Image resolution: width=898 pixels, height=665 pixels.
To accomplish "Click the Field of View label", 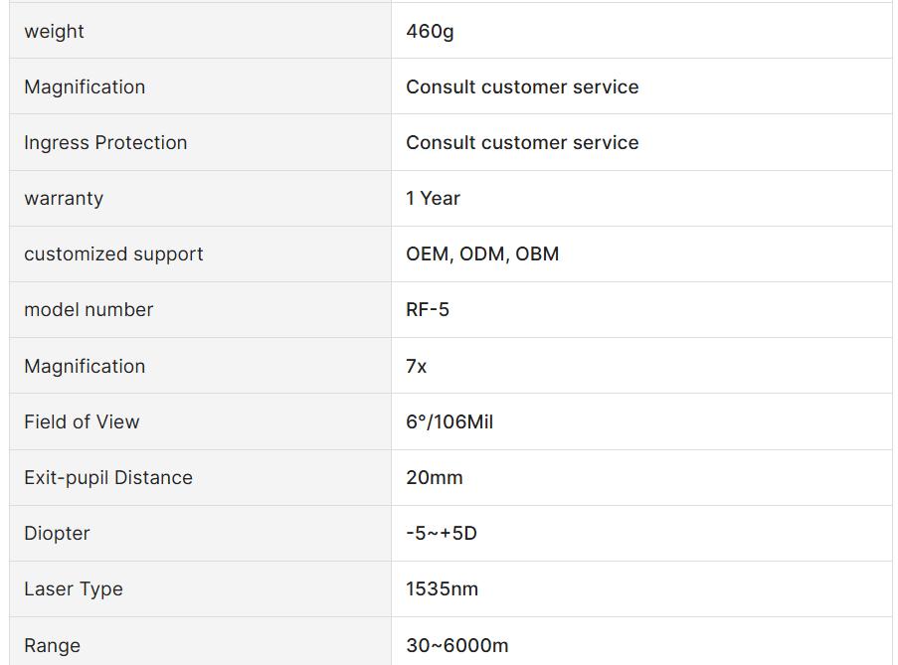I will coord(82,421).
